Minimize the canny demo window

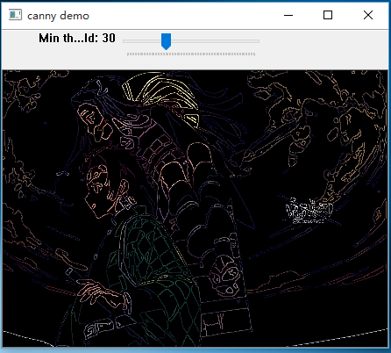[x=288, y=15]
